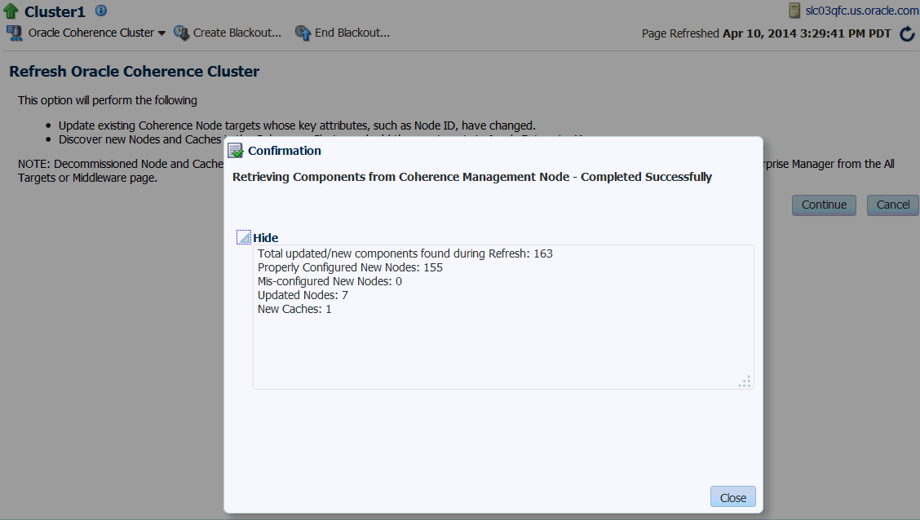Click the Create Blackout icon

[181, 33]
